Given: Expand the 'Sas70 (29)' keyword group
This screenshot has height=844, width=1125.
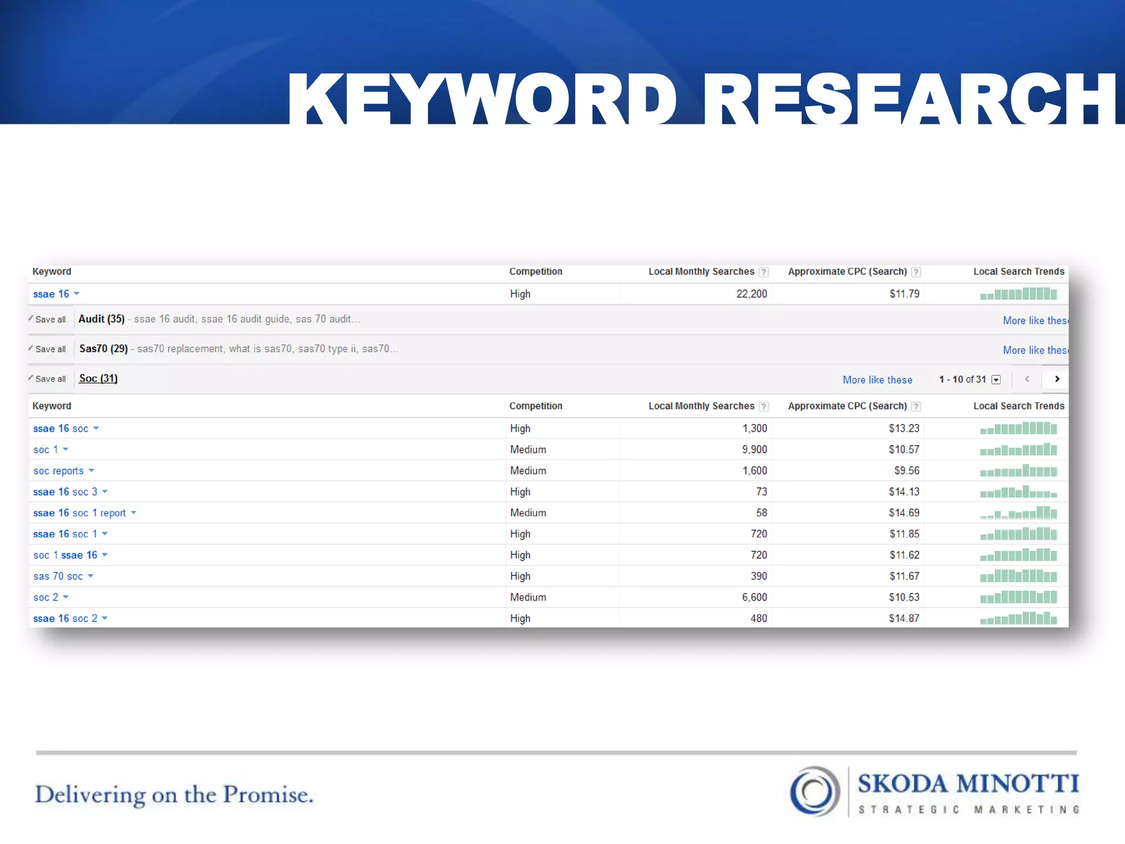Looking at the screenshot, I should coord(103,349).
